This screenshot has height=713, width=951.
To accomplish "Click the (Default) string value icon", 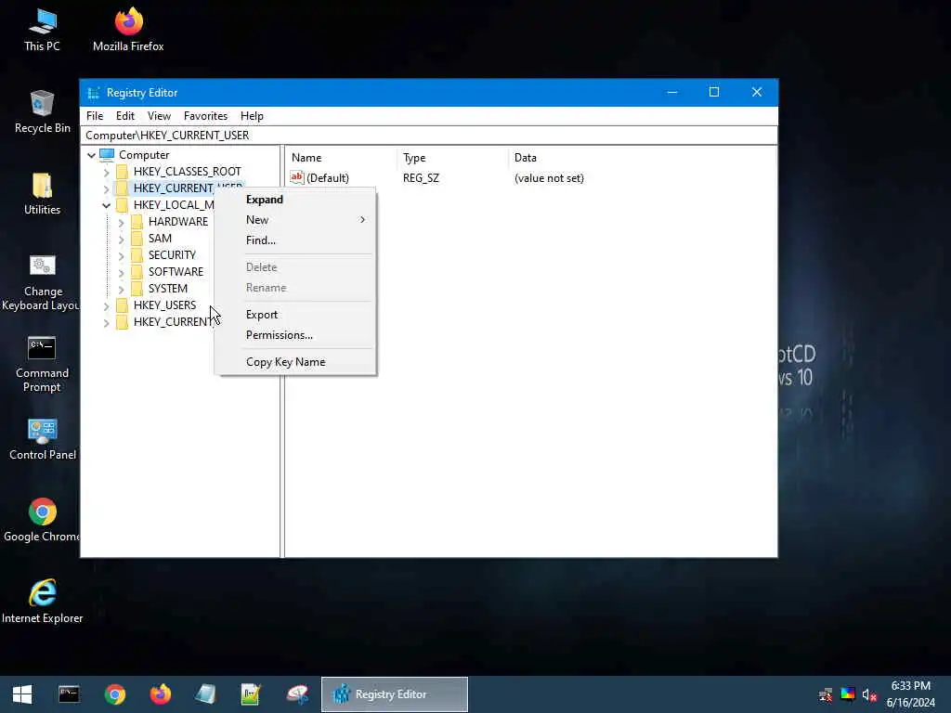I will pyautogui.click(x=296, y=177).
